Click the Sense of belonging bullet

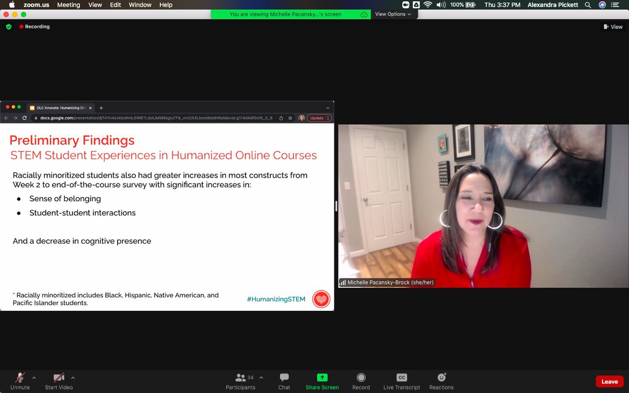coord(65,199)
